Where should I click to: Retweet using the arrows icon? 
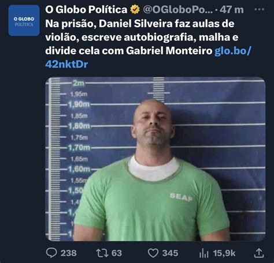102,253
